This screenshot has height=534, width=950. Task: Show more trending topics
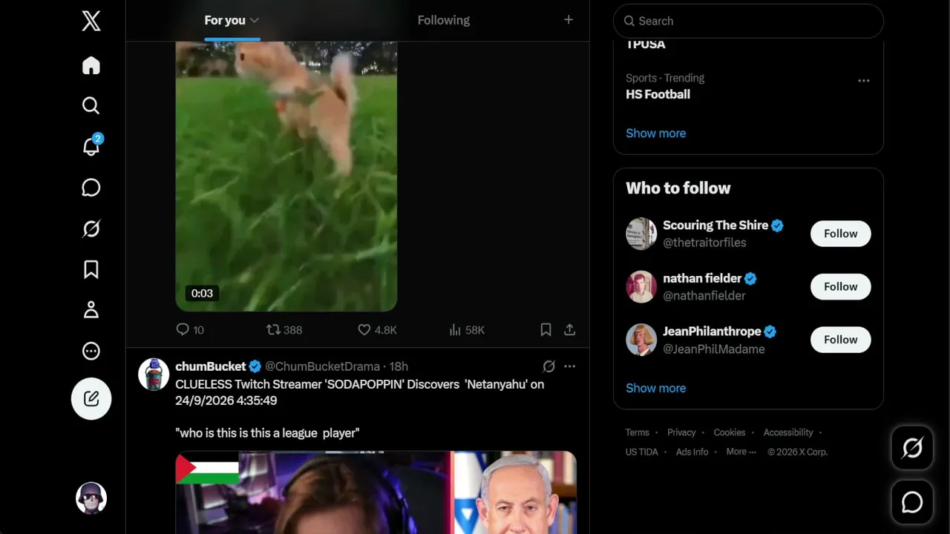(655, 133)
